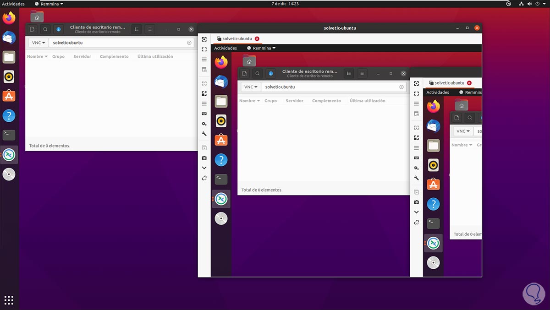This screenshot has height=310, width=550.
Task: Take screenshot with camera icon, outer session toolbar
Action: [x=204, y=158]
